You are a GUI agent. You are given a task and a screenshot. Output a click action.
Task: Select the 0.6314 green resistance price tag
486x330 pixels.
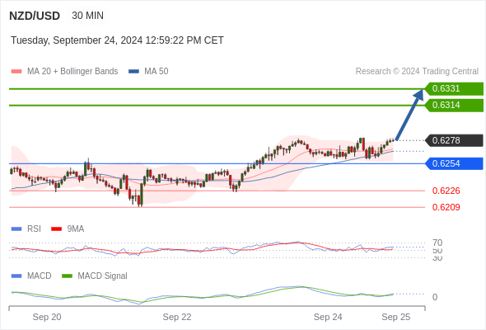[454, 106]
